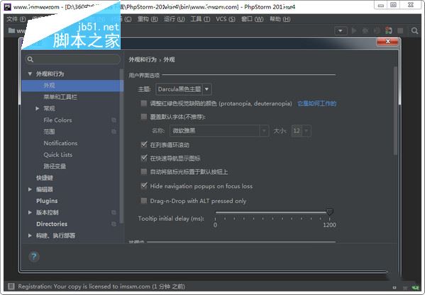425x295 pixels.
Task: Click the project-level icon beside 版本控制
Action: (x=114, y=212)
